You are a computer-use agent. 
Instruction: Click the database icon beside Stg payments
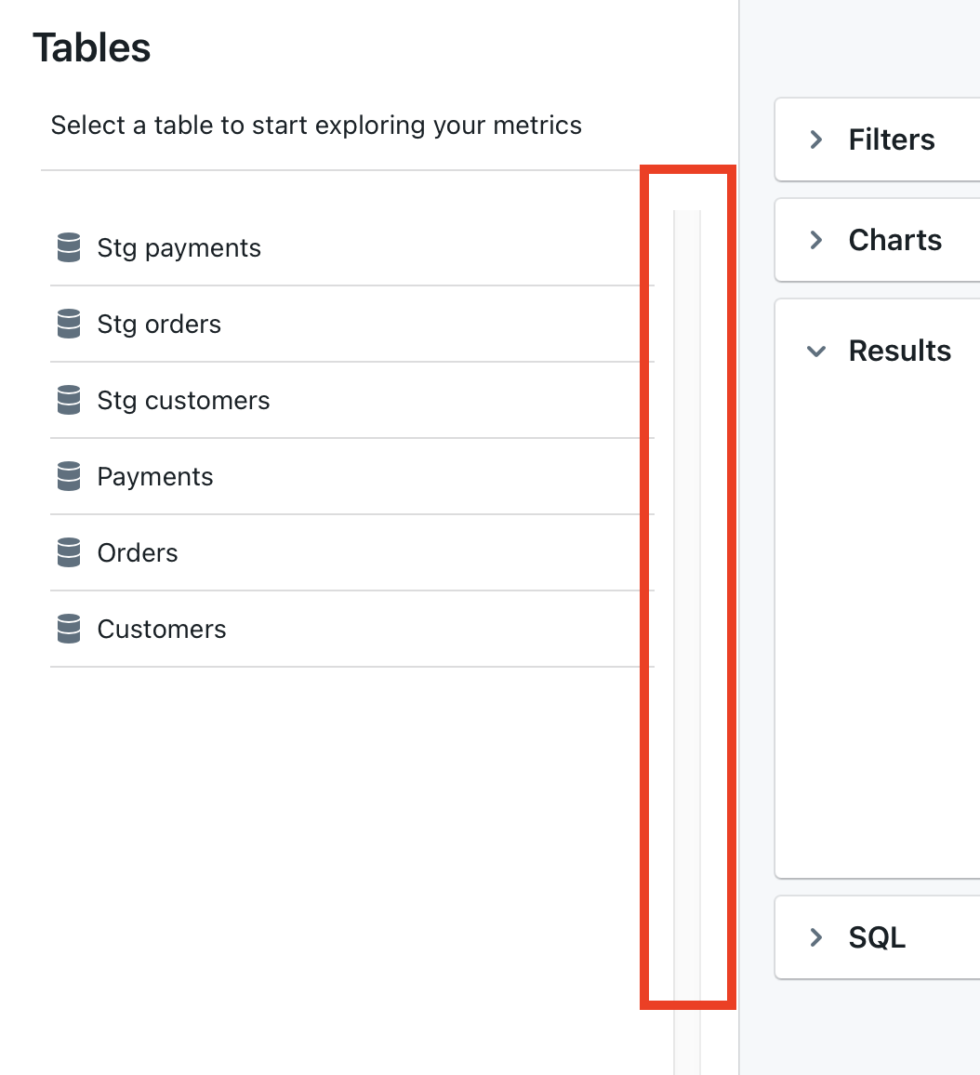[68, 247]
